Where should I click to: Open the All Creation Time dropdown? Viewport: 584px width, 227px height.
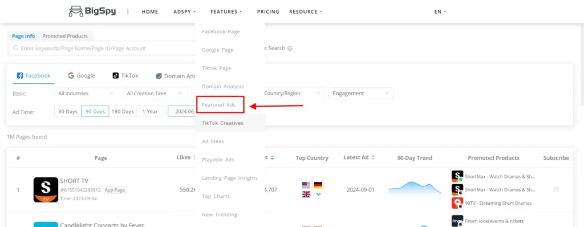(155, 94)
